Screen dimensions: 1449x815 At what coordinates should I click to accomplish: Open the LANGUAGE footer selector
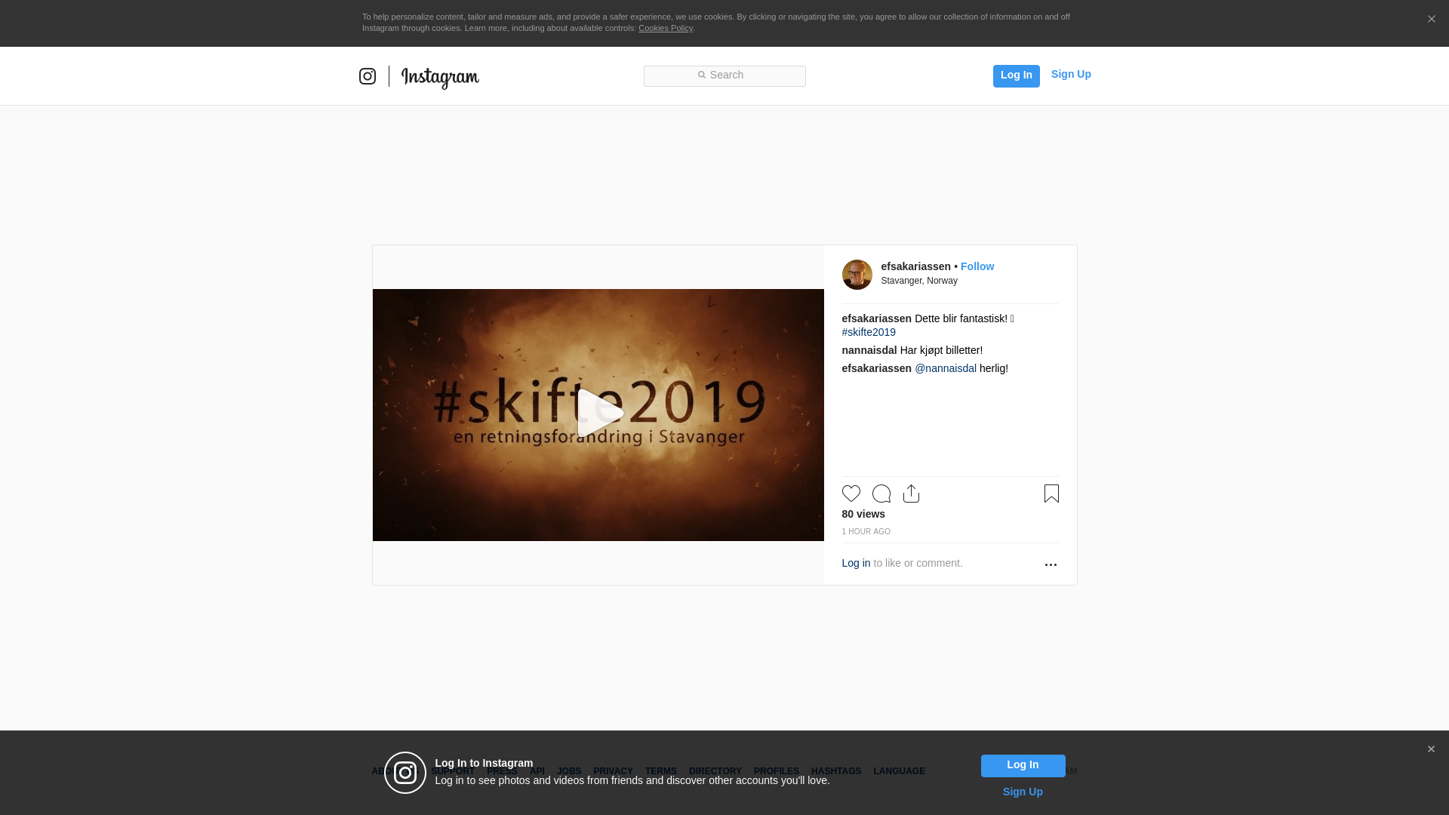(x=899, y=771)
